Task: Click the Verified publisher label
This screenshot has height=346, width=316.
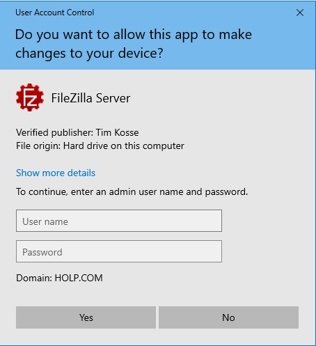Action: [x=54, y=132]
